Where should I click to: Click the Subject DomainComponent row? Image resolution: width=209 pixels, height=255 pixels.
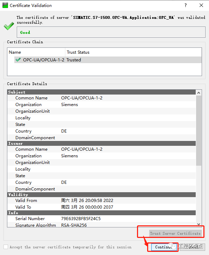[x=101, y=138]
